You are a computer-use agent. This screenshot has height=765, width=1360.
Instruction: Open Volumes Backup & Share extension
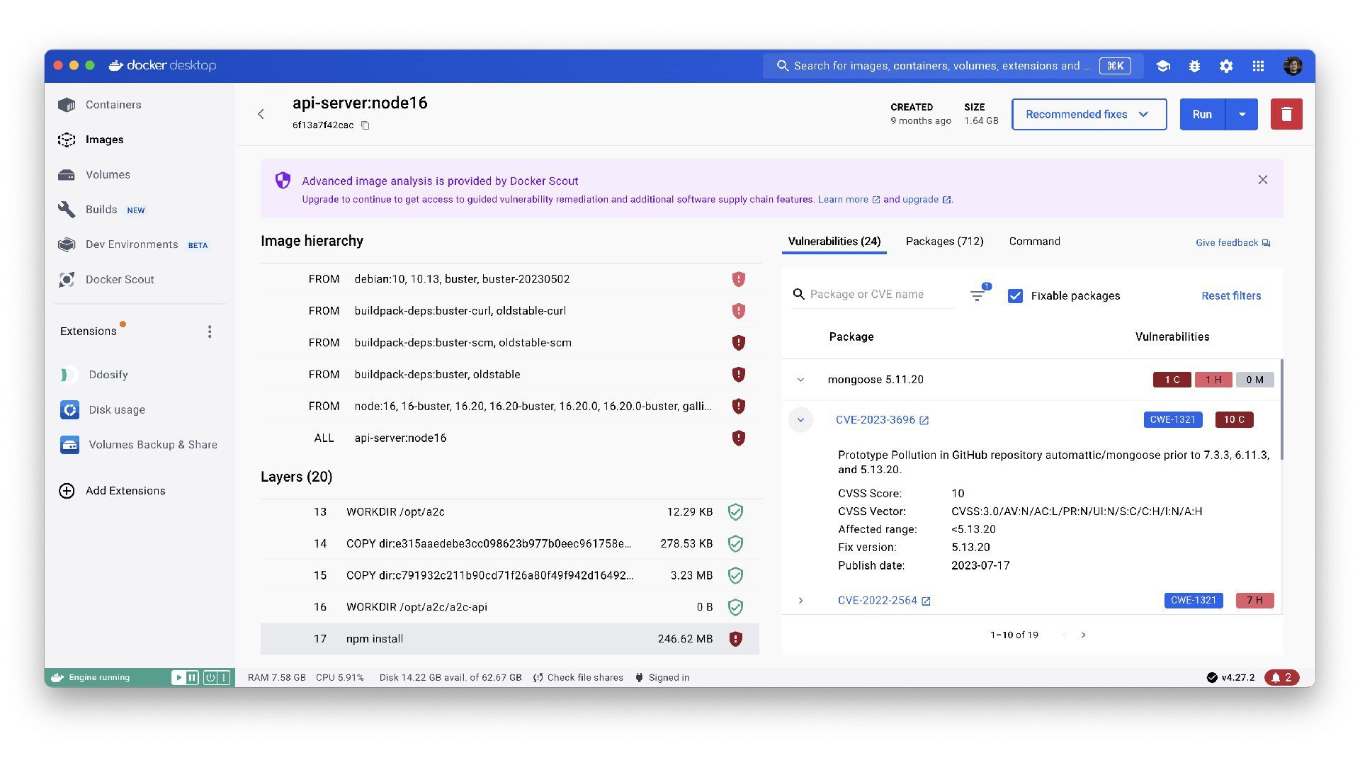(152, 445)
